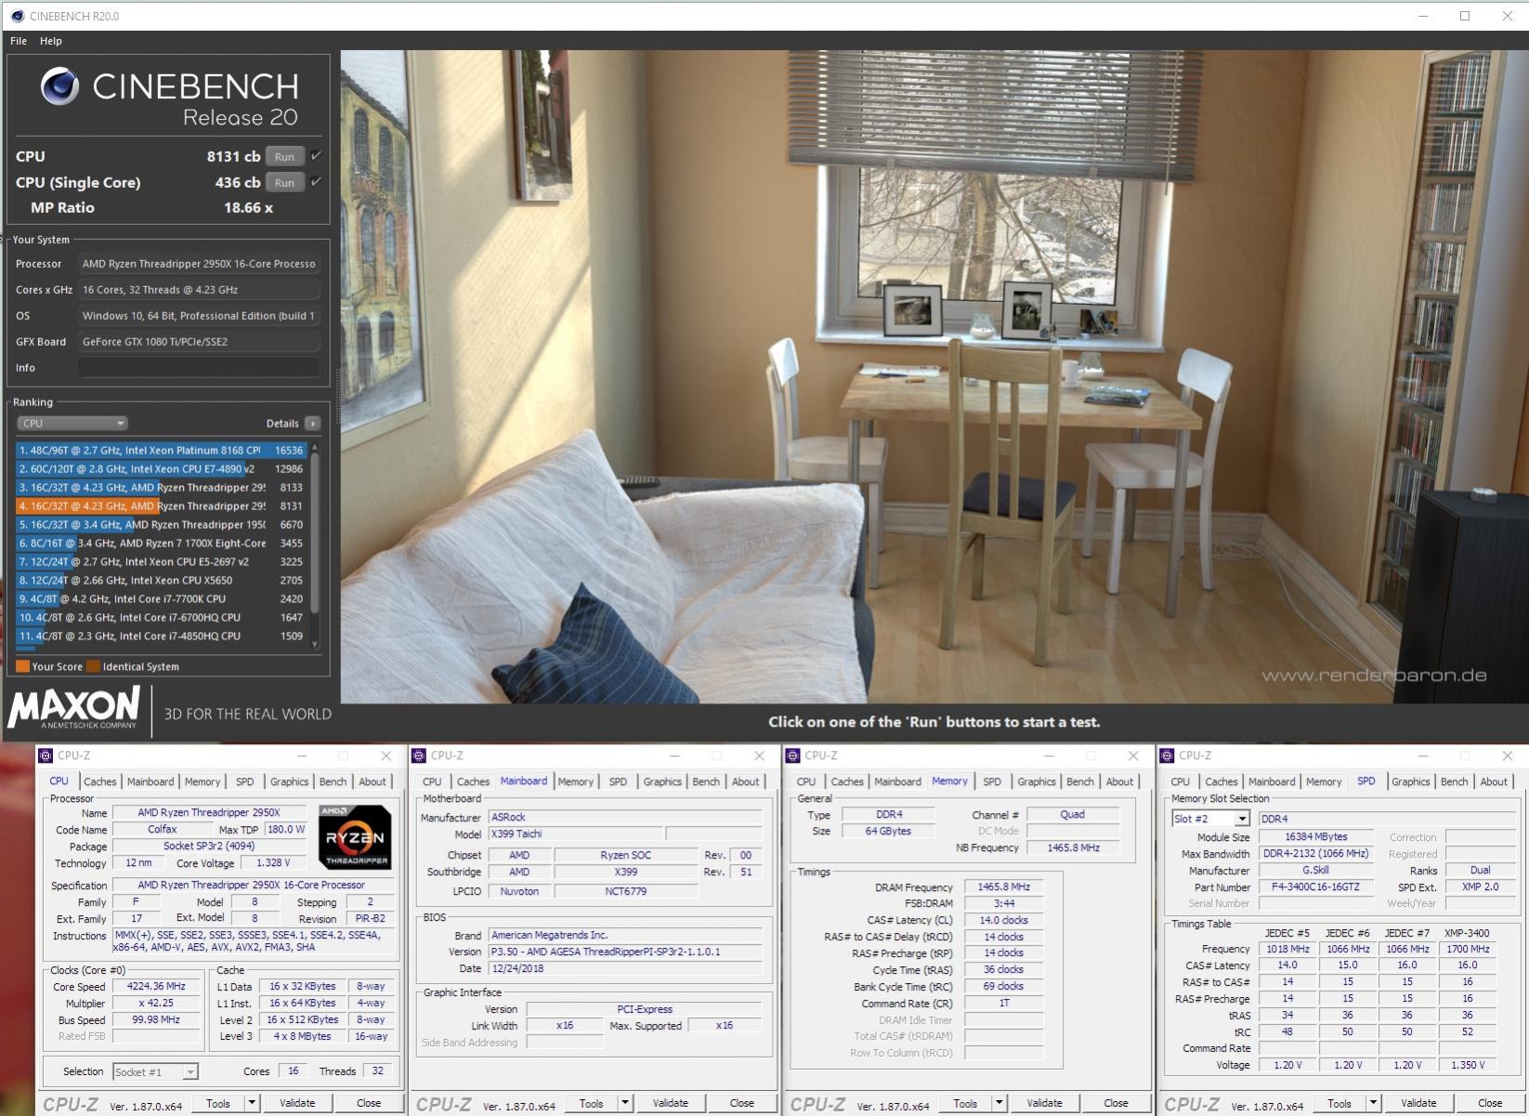1529x1116 pixels.
Task: Click the DRAM Frequency 1465.8 MHz value
Action: pyautogui.click(x=1002, y=887)
